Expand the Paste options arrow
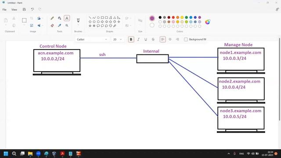281x158 pixels. 6,25
